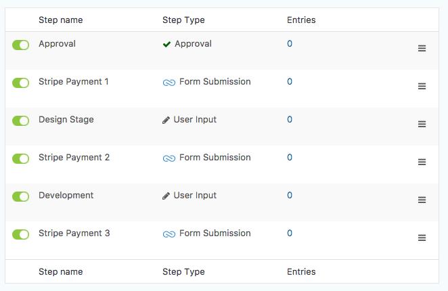Screen dimensions: 448x291
Task: Click the reorder handle for Development step
Action: coord(422,200)
